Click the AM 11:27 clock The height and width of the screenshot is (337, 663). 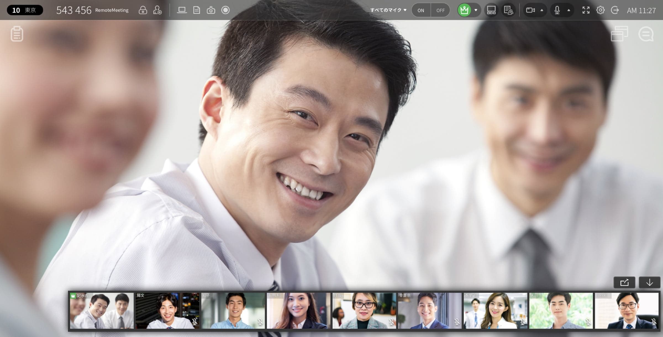pos(641,10)
